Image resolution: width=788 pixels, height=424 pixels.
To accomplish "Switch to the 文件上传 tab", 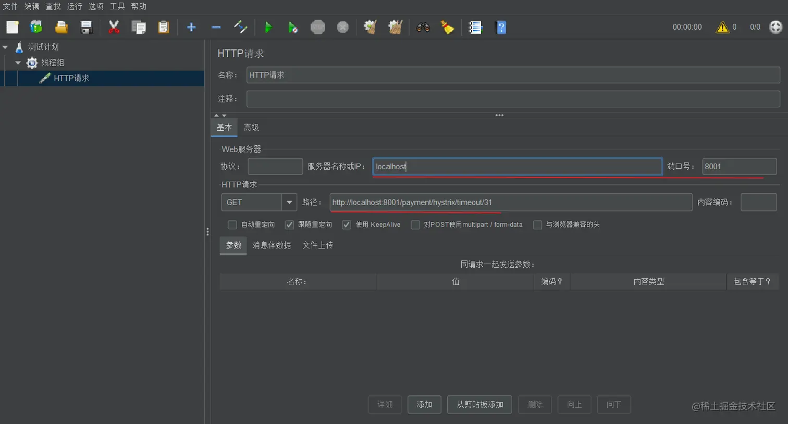I will tap(318, 245).
